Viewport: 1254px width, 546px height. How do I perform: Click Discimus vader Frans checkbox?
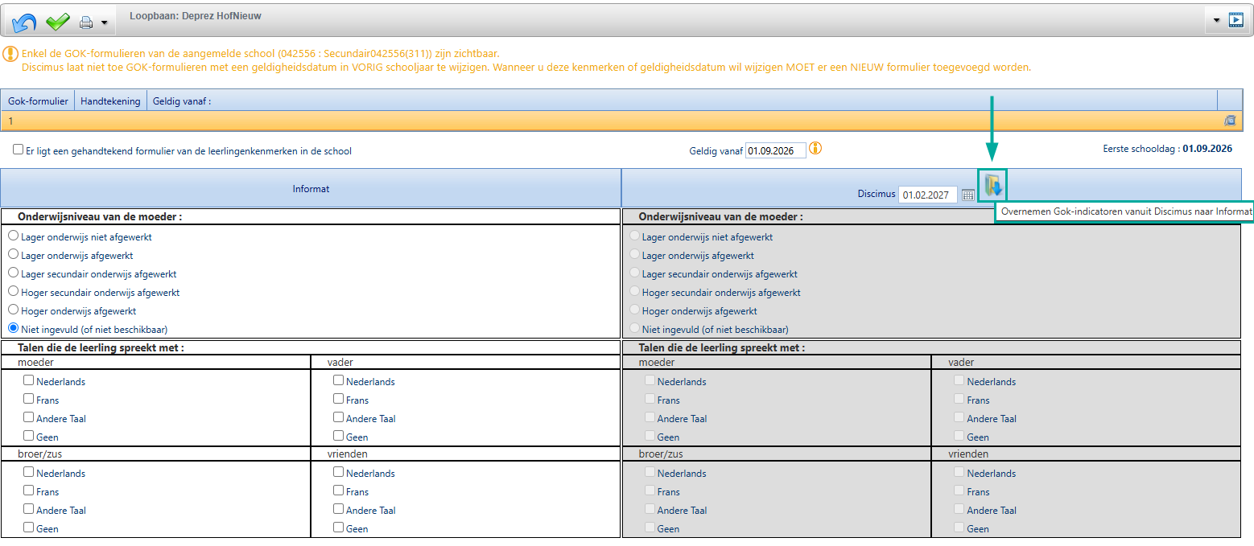(959, 399)
